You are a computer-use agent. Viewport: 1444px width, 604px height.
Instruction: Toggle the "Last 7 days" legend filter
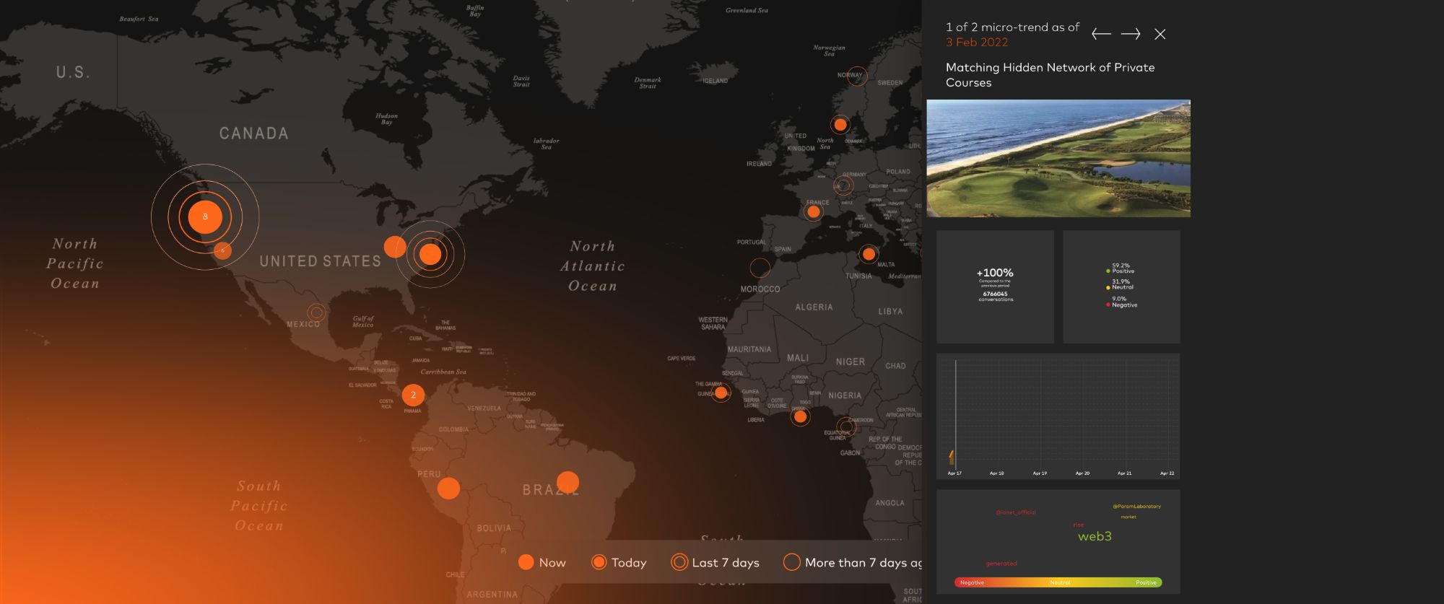click(716, 562)
